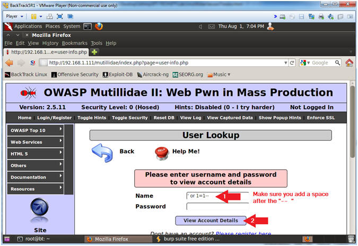
Task: Click the send Ctrl+Alt+Del icon
Action: click(x=49, y=16)
